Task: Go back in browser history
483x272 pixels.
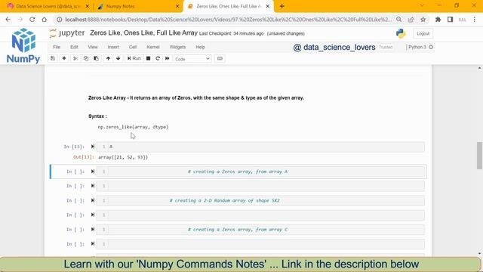Action: [x=8, y=20]
